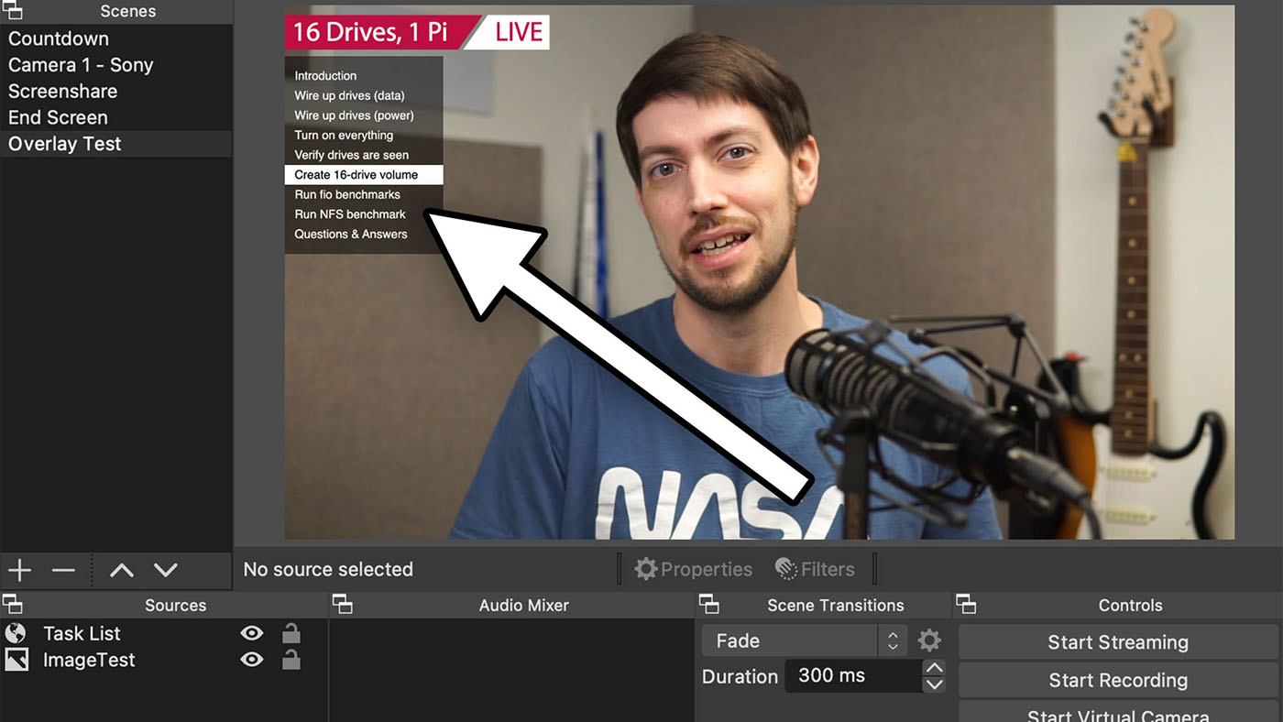The height and width of the screenshot is (722, 1283).
Task: Open transition properties gear icon
Action: click(x=929, y=640)
